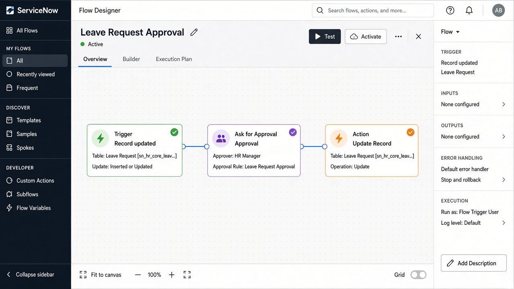Click the Action orange lightning icon
This screenshot has height=289, width=514.
tap(339, 138)
